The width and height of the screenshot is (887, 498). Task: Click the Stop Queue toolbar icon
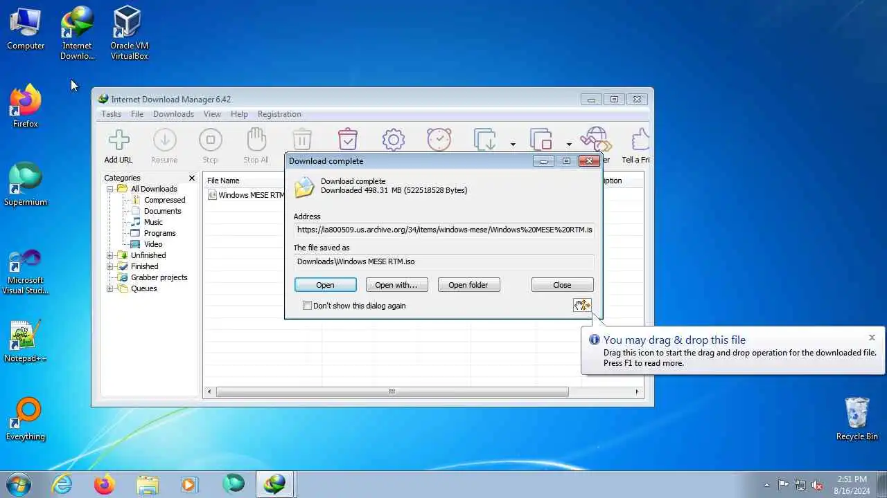(x=541, y=140)
